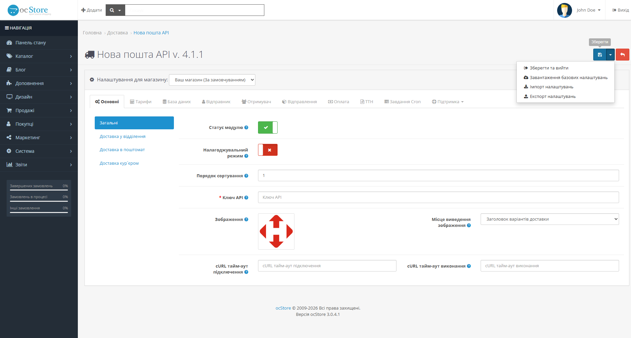631x338 pixels.
Task: Click the Вихід logout link
Action: tap(620, 10)
